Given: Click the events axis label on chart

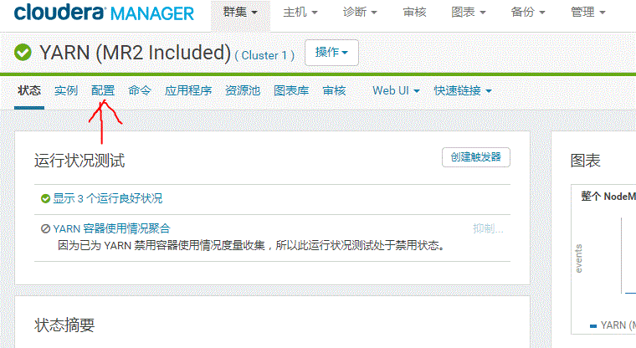Looking at the screenshot, I should (x=579, y=258).
